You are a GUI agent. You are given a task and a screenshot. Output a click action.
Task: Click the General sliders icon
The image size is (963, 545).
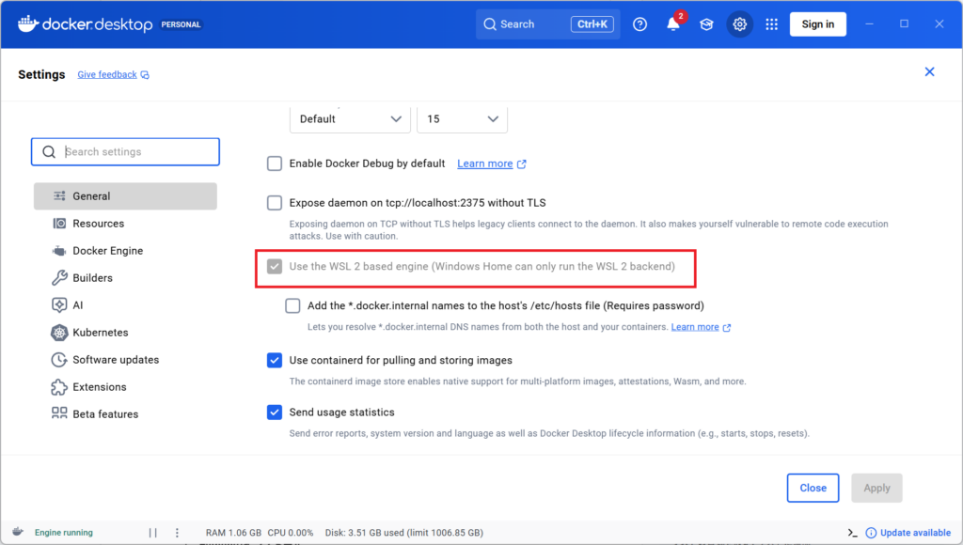click(59, 195)
